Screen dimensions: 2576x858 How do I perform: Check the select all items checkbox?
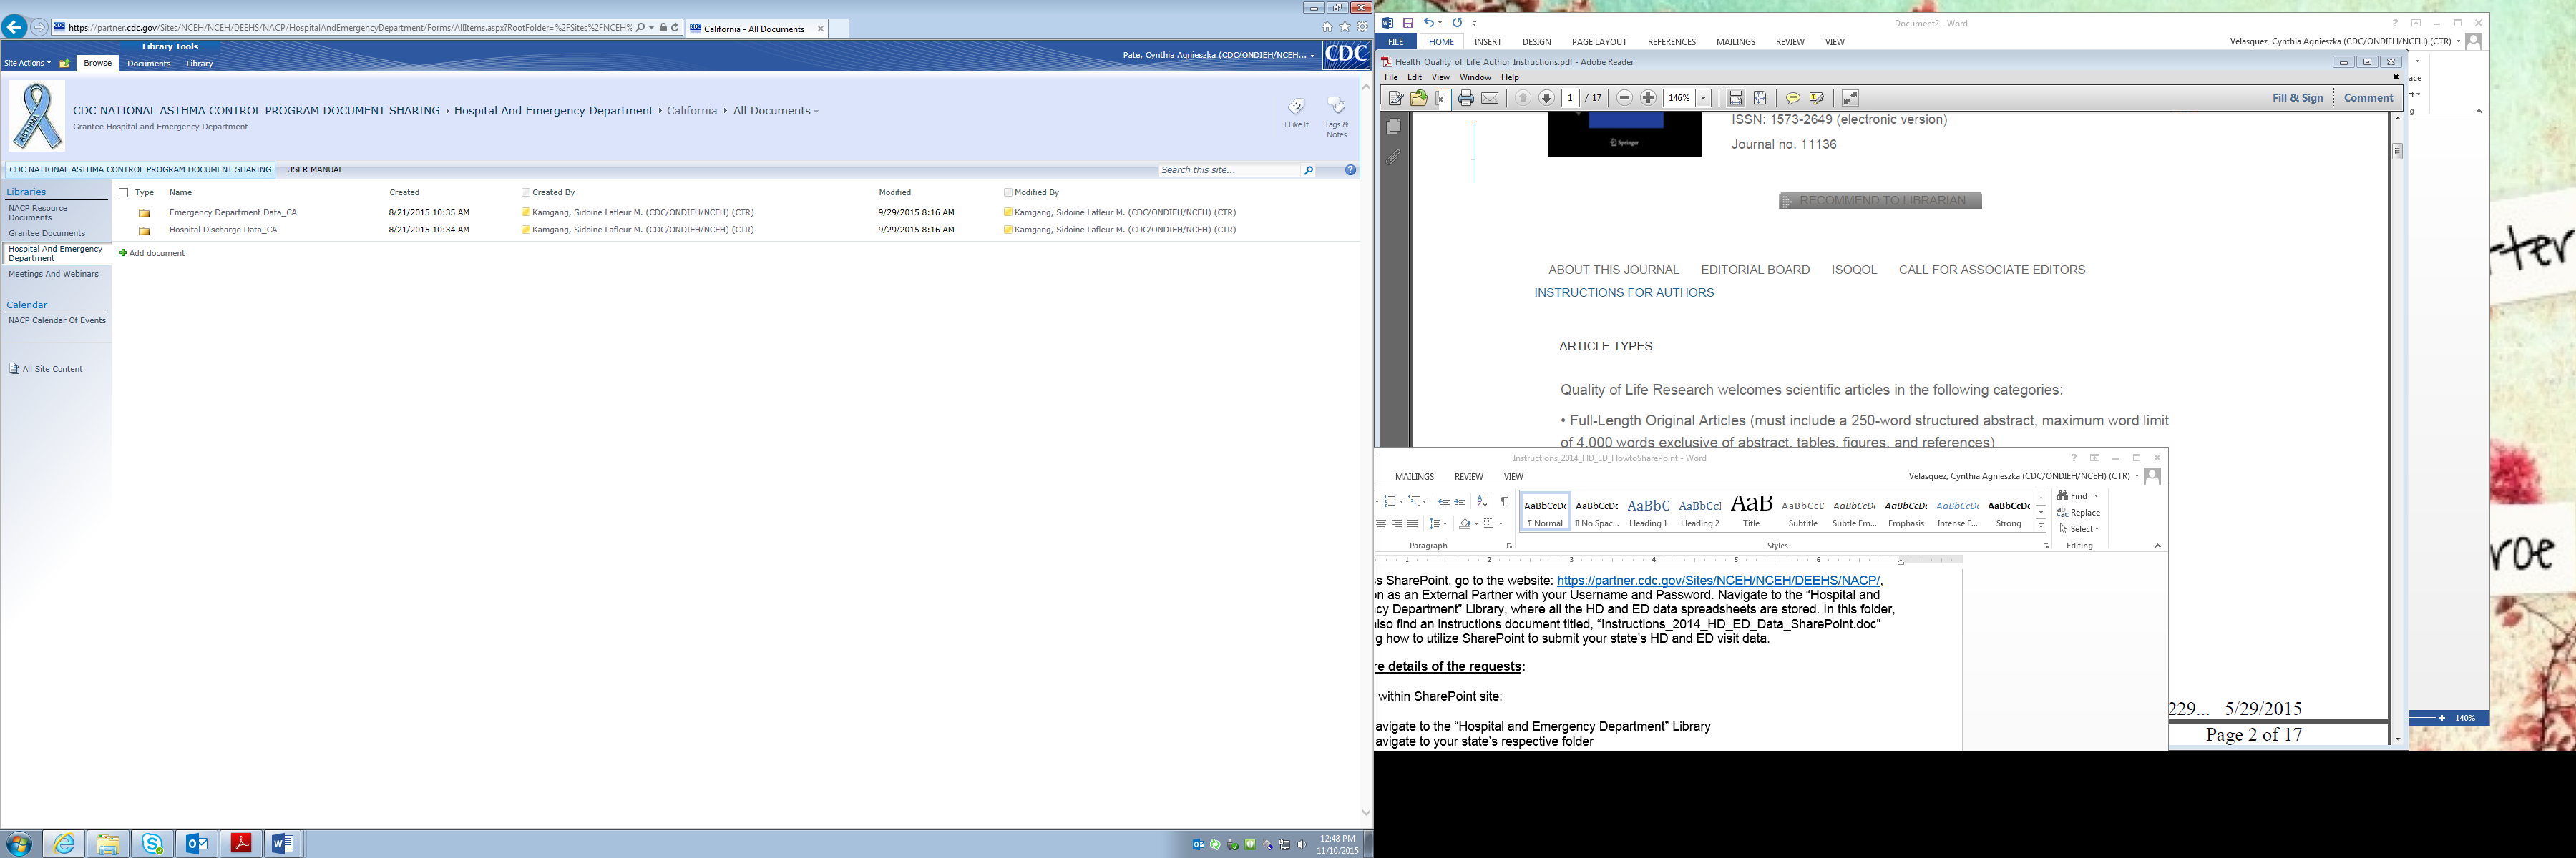pos(124,193)
